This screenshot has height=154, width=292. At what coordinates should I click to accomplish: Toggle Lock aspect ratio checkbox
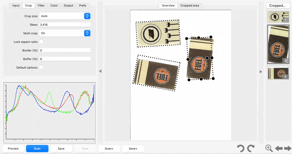(41, 42)
